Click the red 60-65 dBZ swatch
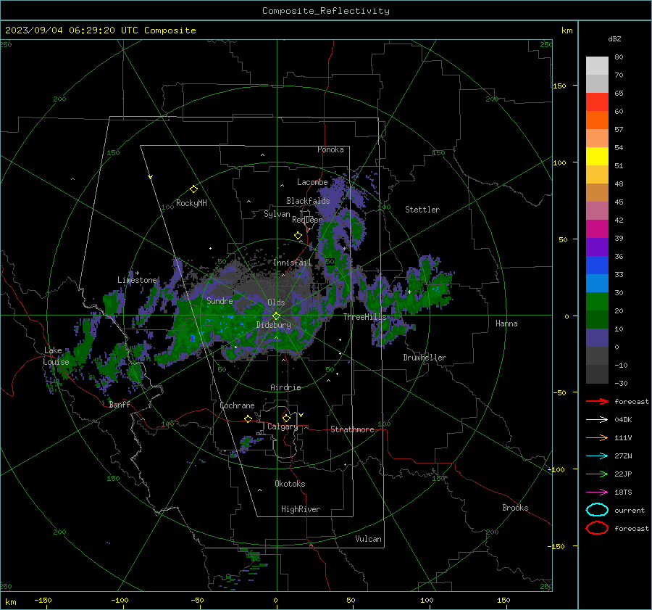This screenshot has height=610, width=652. click(597, 102)
